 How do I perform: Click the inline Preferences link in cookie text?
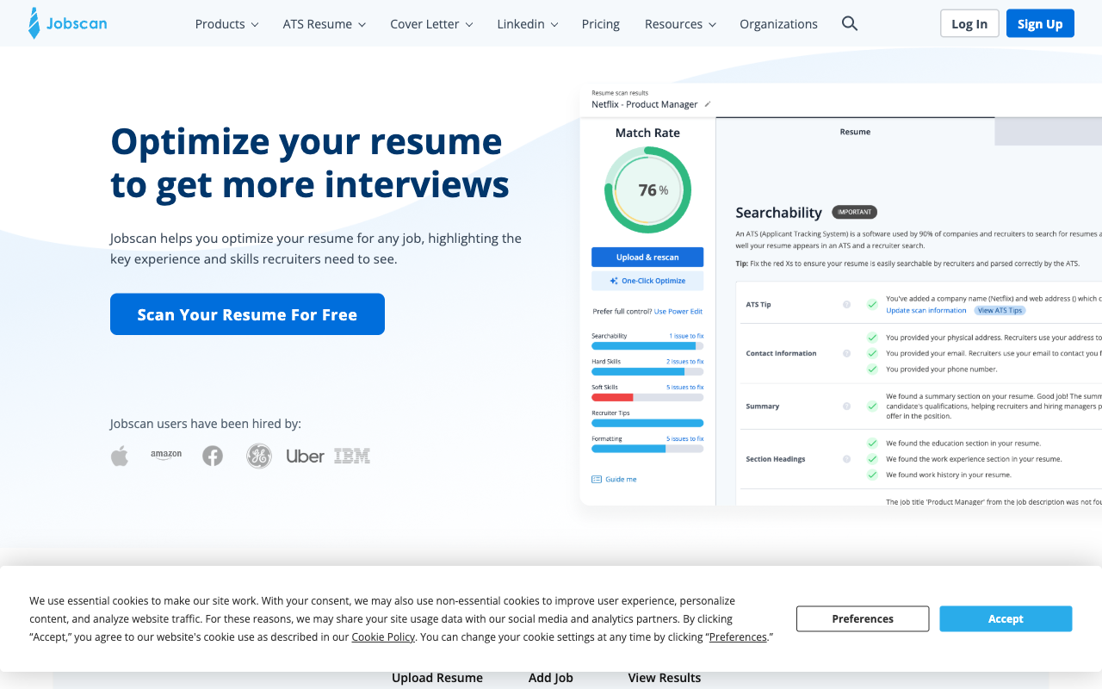tap(738, 636)
